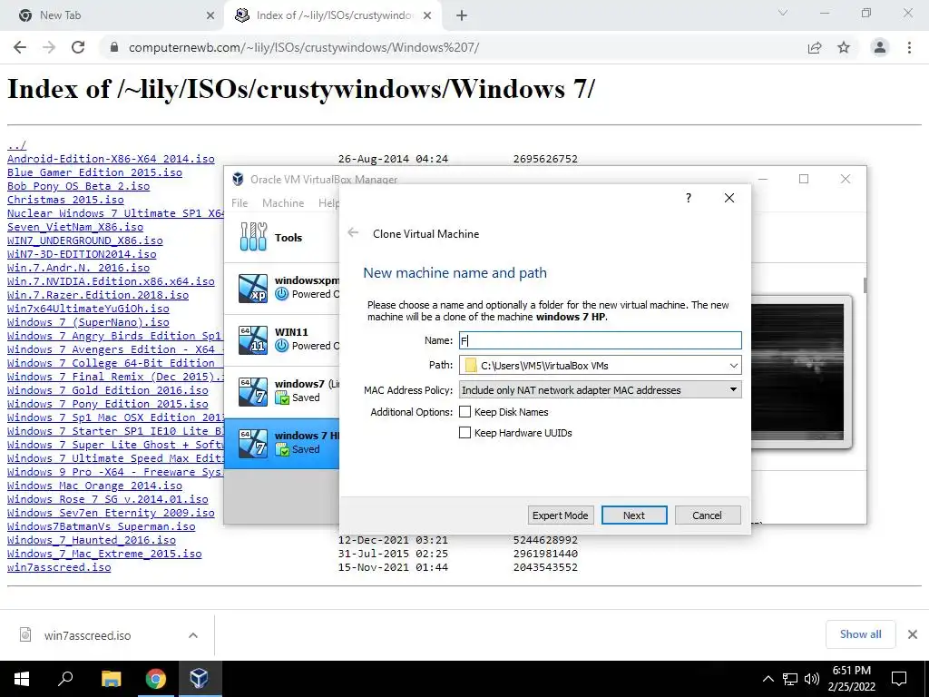The height and width of the screenshot is (697, 929).
Task: Click the Name input field
Action: [601, 340]
